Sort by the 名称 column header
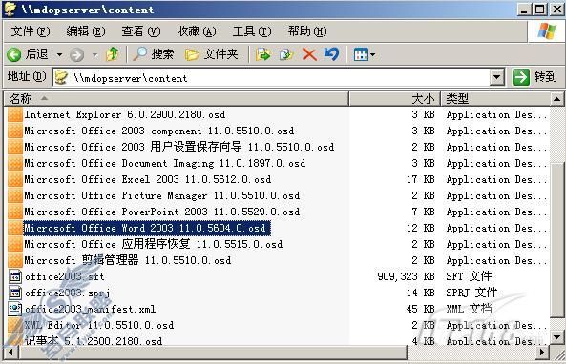This screenshot has width=566, height=364. pyautogui.click(x=177, y=98)
